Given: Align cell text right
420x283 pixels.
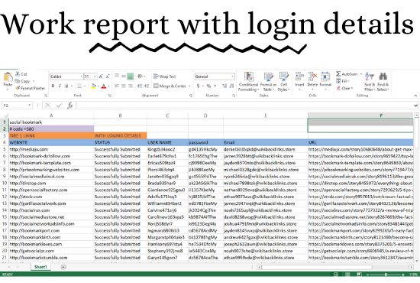Looking at the screenshot, I should tap(130, 86).
